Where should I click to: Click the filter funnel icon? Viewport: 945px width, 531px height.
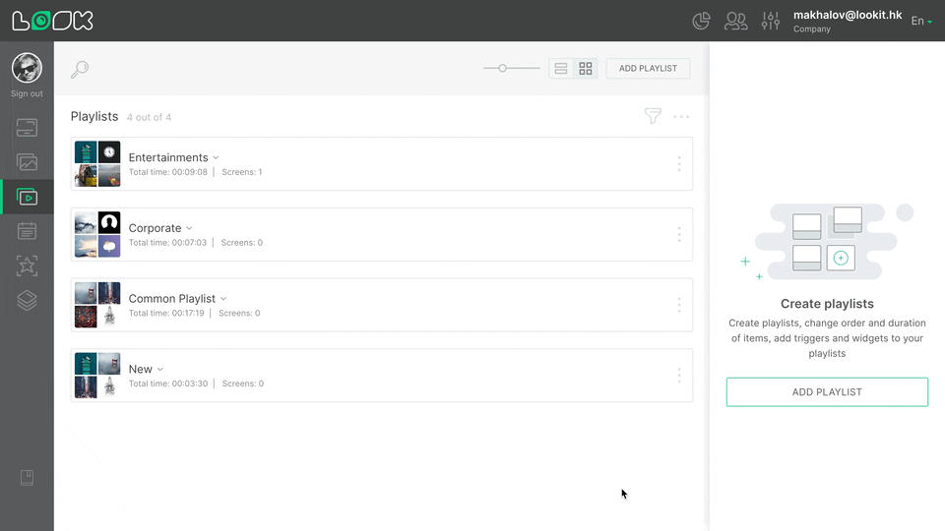[x=653, y=116]
